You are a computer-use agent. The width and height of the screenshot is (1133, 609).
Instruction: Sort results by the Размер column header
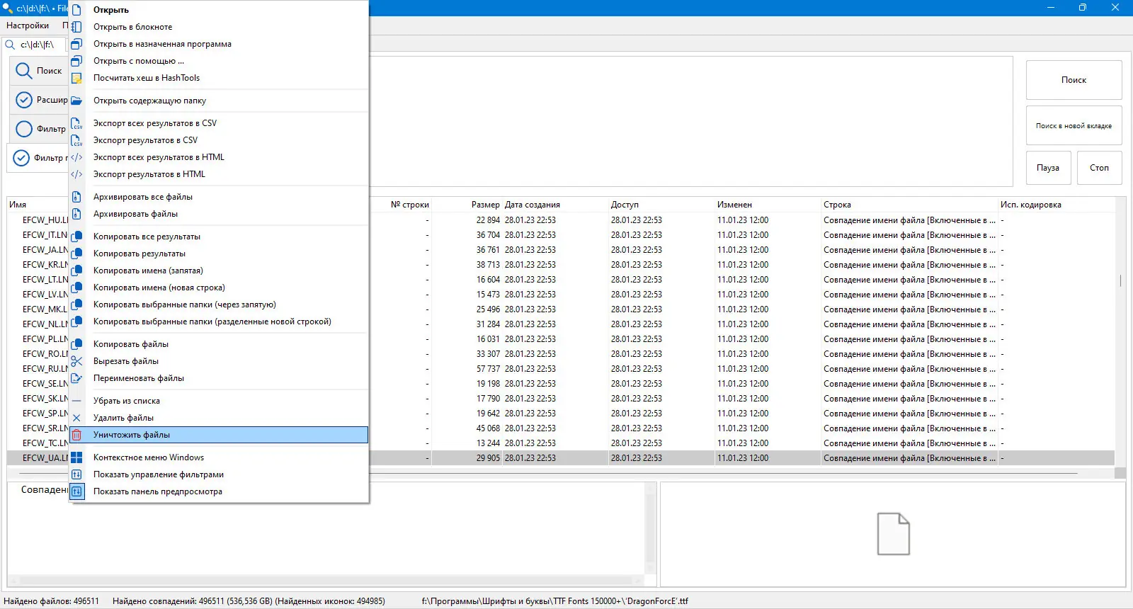pyautogui.click(x=485, y=205)
